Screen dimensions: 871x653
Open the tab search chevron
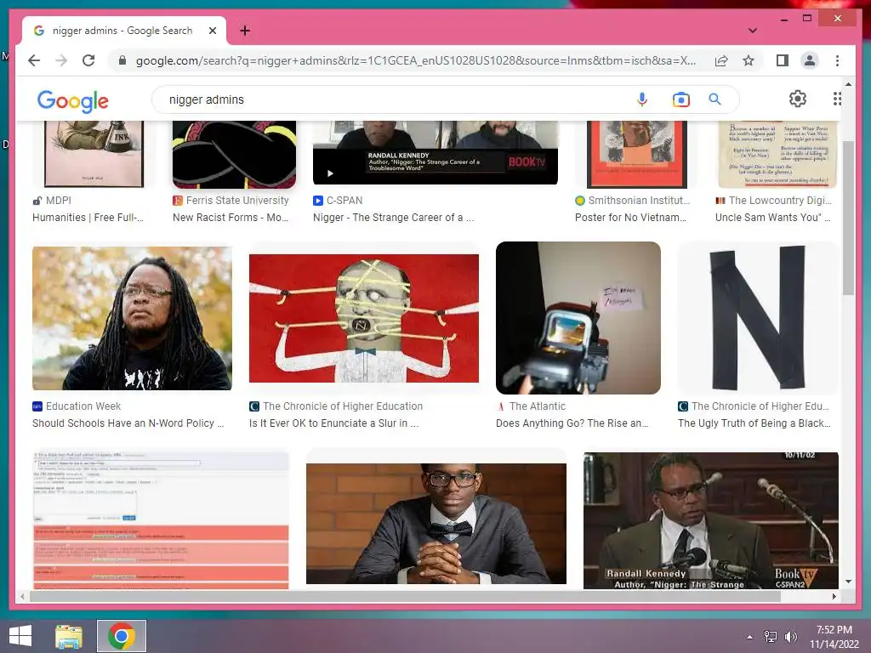752,31
